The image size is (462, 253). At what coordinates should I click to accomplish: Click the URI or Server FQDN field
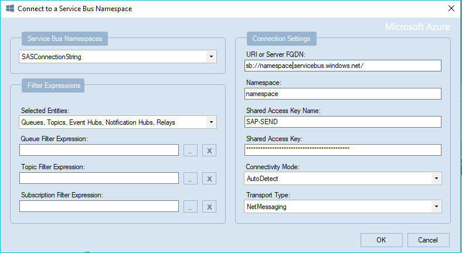tap(342, 66)
